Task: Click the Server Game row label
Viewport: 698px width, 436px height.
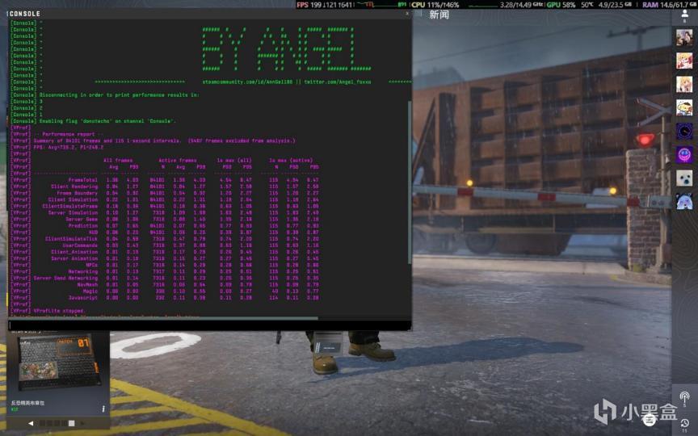Action: click(x=82, y=219)
